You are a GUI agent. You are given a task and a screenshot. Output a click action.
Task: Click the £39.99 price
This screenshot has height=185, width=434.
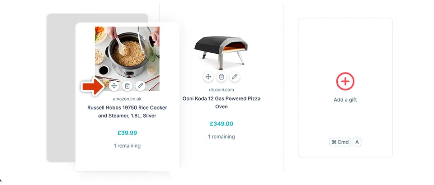[127, 133]
